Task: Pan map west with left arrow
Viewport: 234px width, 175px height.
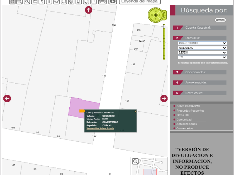Action: (7, 98)
